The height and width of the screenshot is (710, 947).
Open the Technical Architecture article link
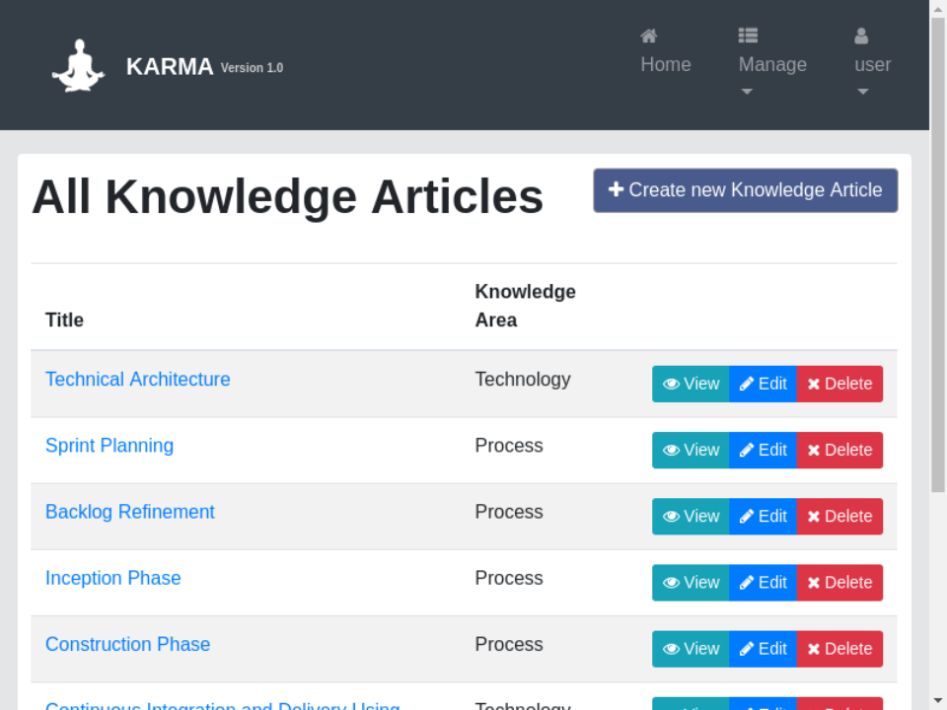point(138,380)
